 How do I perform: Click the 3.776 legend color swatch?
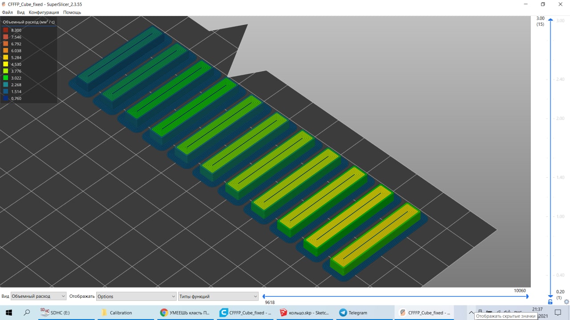pyautogui.click(x=6, y=71)
